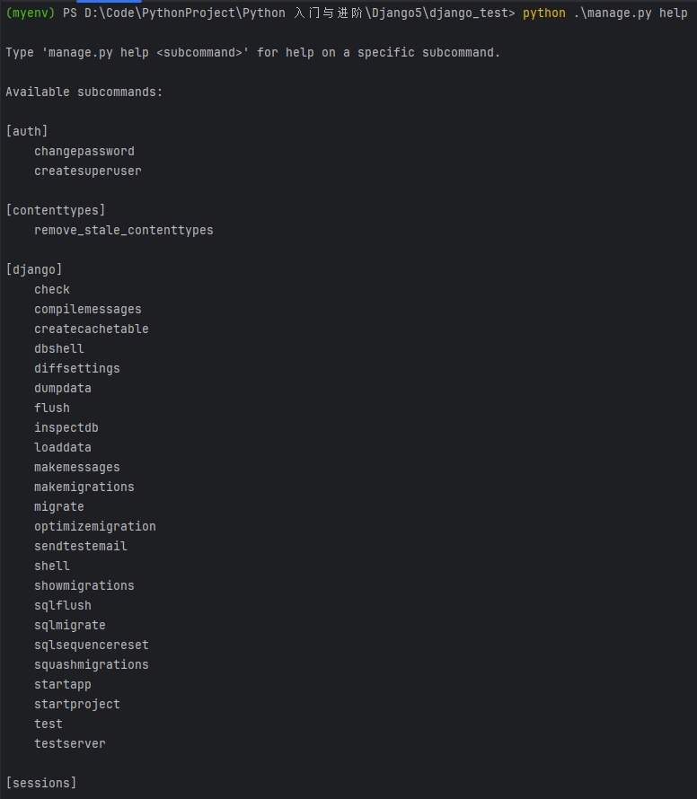
Task: Click the 'Available subcommands:' line
Action: [x=84, y=92]
